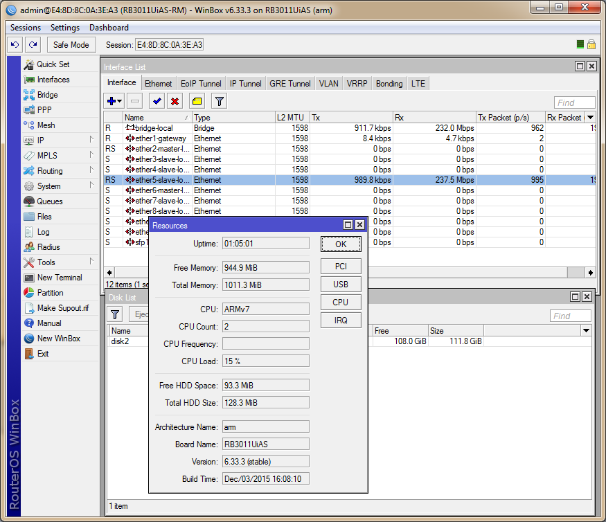Click the blue checkmark Enable icon

point(157,101)
